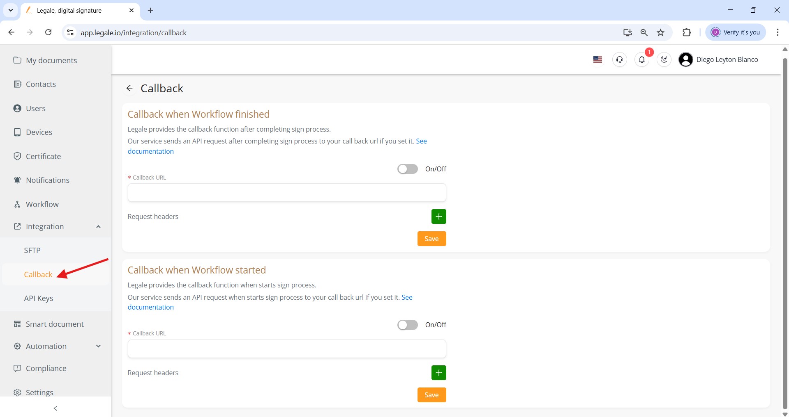View site information icon in address bar

point(70,32)
